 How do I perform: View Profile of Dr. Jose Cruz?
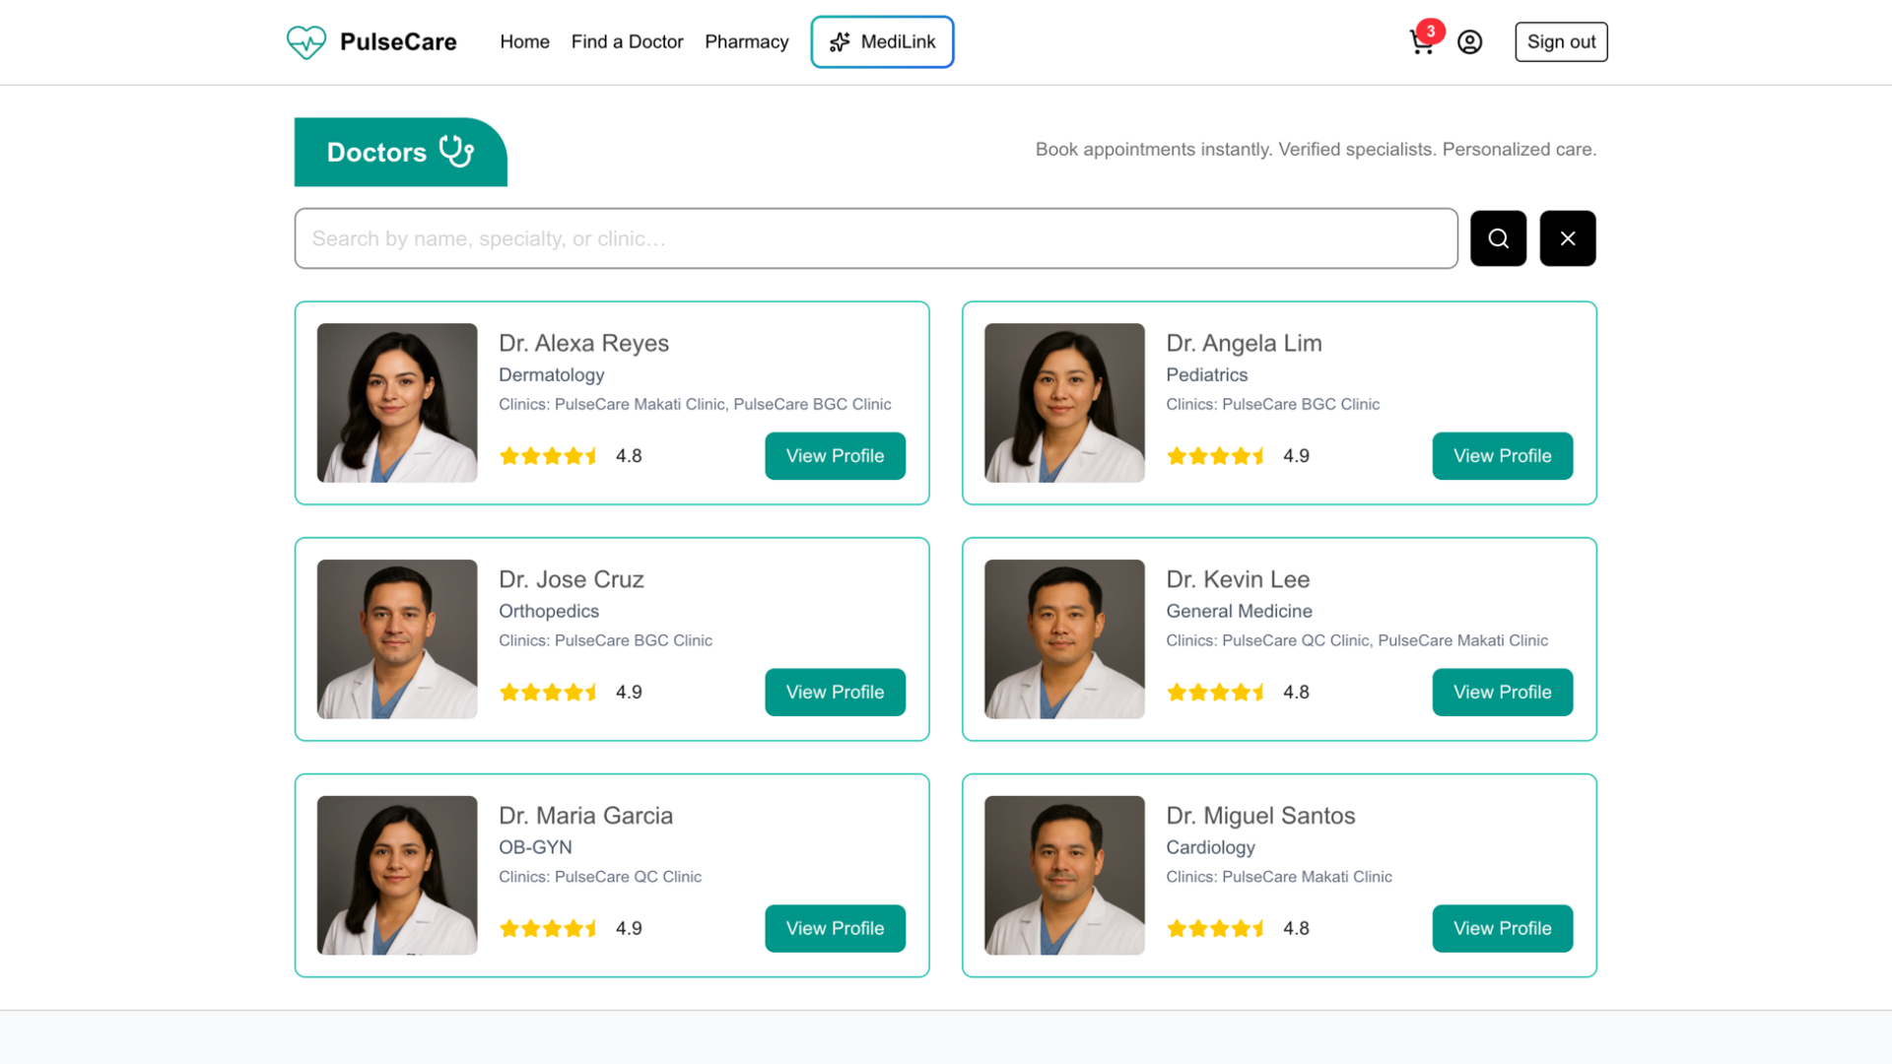(835, 693)
